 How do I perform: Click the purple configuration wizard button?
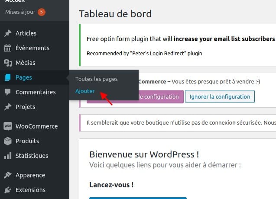pyautogui.click(x=161, y=96)
